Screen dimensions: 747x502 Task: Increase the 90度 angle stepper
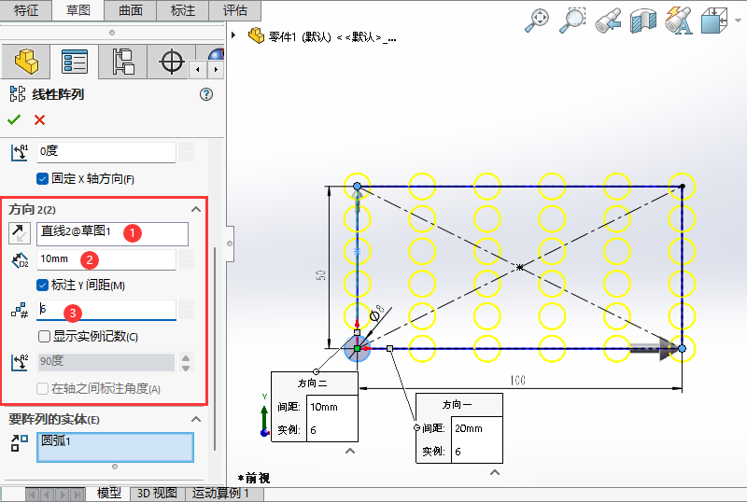coord(186,357)
